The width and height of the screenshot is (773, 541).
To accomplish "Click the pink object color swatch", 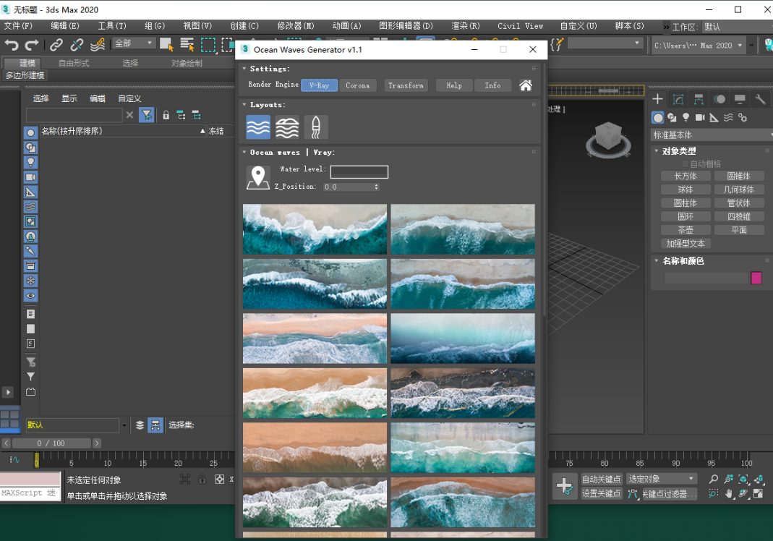I will tap(756, 278).
